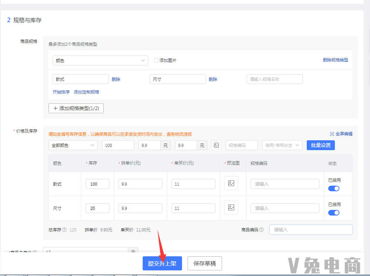This screenshot has height=276, width=370.
Task: Click the 规格编码 input field
Action: point(241,145)
